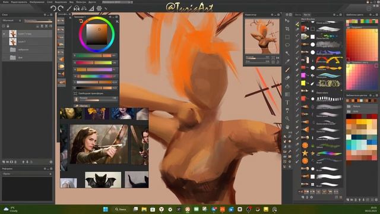Open the weather widget on taskbar

[x=11, y=209]
